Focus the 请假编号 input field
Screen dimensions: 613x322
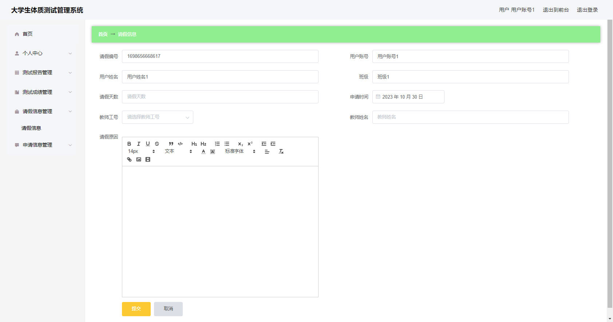click(220, 56)
